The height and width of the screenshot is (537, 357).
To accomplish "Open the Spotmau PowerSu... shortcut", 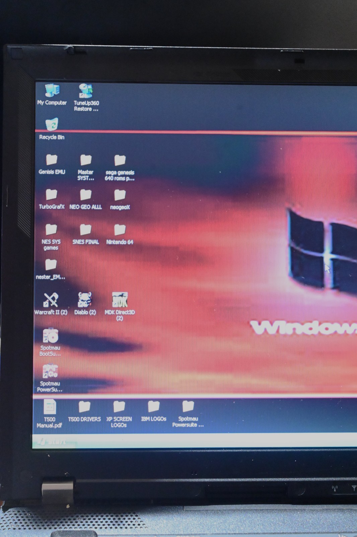I will tap(50, 378).
